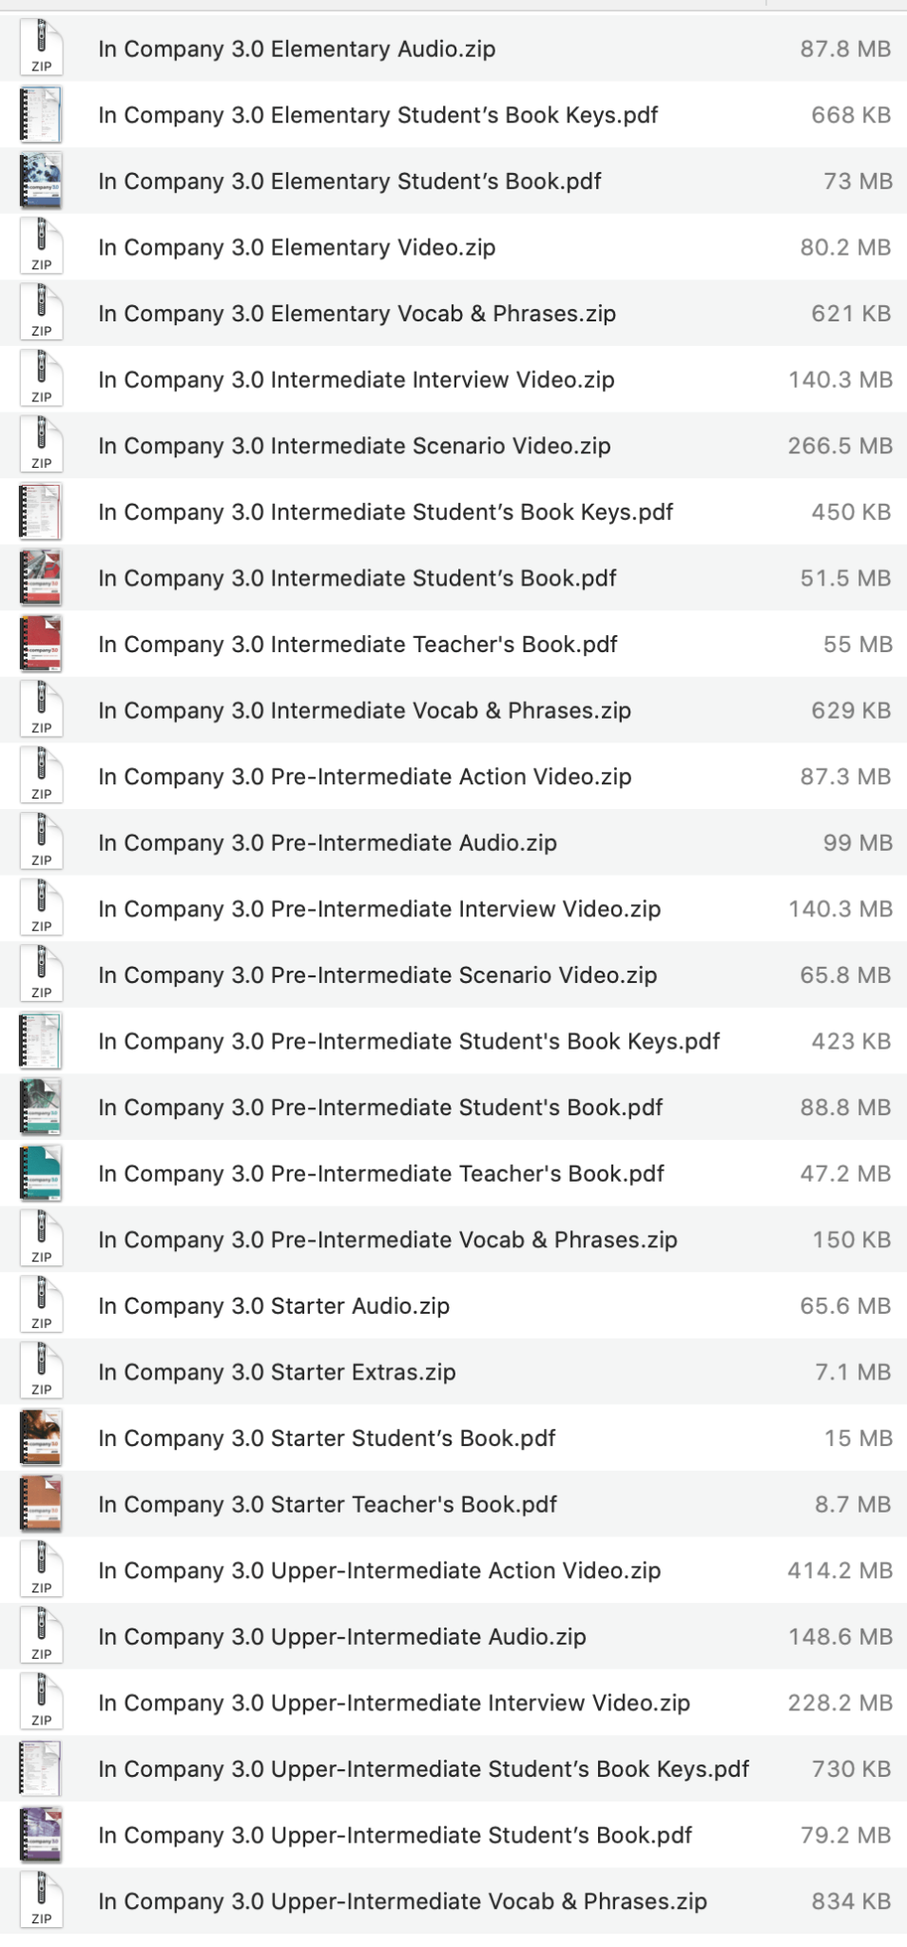Click the ZIP icon for Elementary Video.zip
The width and height of the screenshot is (907, 1947).
pyautogui.click(x=40, y=247)
